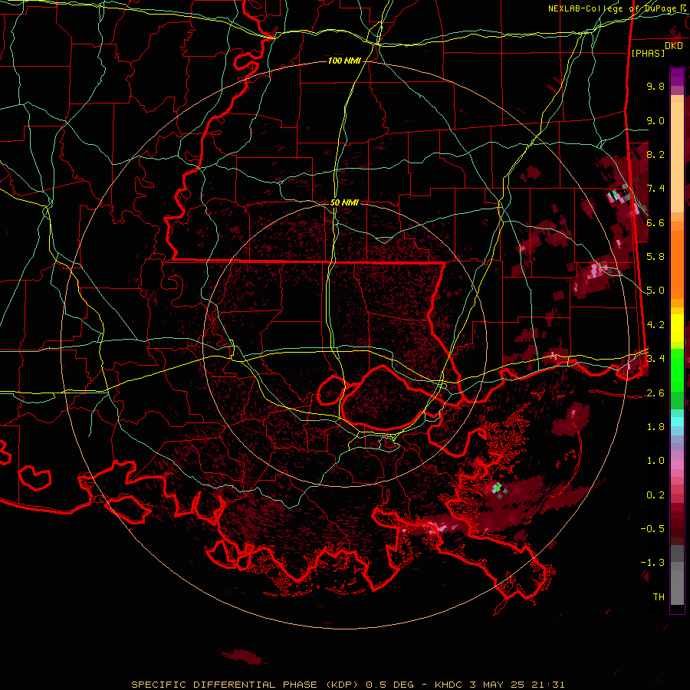Click the green KDP pixel over the southeast marsh

click(497, 488)
